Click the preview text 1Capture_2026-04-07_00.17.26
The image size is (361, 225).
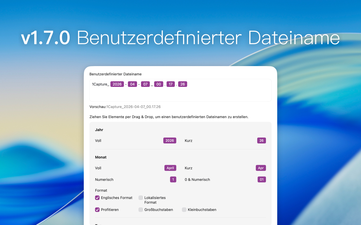pyautogui.click(x=133, y=107)
